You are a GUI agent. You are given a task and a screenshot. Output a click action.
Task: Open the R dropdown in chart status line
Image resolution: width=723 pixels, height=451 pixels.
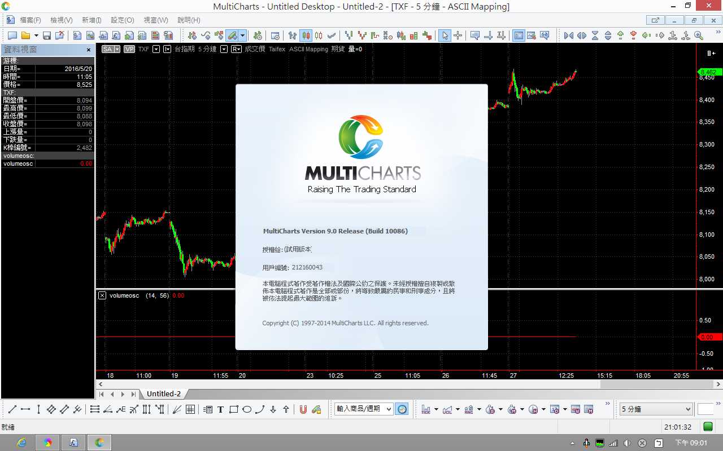[x=236, y=49]
